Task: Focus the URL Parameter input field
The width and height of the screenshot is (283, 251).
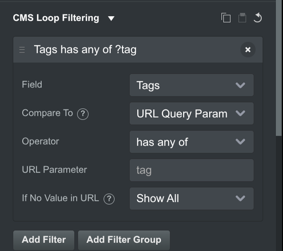Action: [192, 170]
